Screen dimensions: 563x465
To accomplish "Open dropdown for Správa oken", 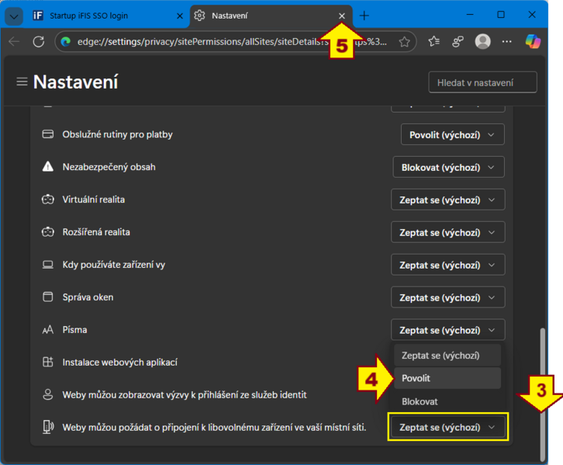I will click(x=447, y=297).
